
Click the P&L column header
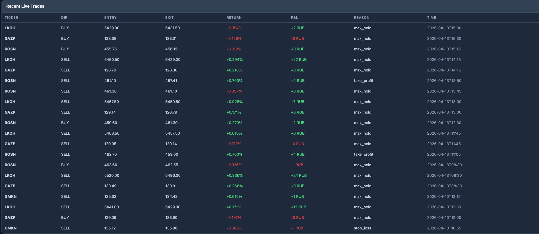click(294, 18)
